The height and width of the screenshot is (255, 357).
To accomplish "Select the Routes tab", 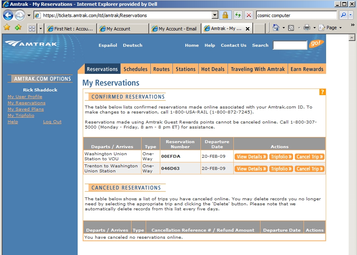I will 162,69.
